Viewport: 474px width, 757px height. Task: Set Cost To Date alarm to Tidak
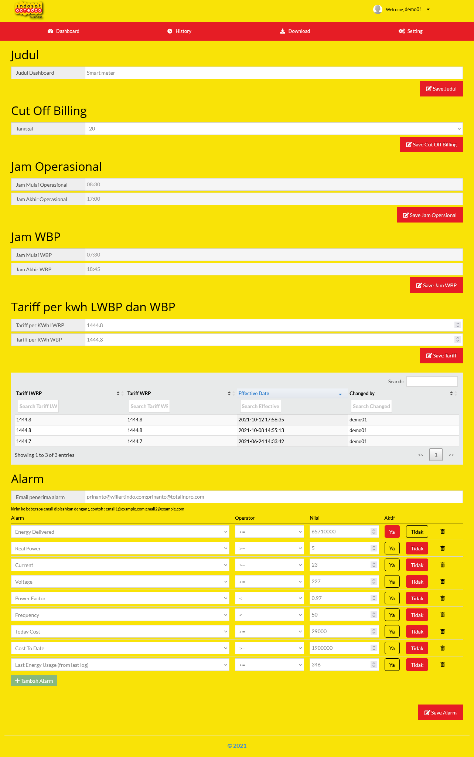tap(417, 648)
